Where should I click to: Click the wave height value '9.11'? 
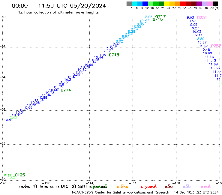(199, 35)
